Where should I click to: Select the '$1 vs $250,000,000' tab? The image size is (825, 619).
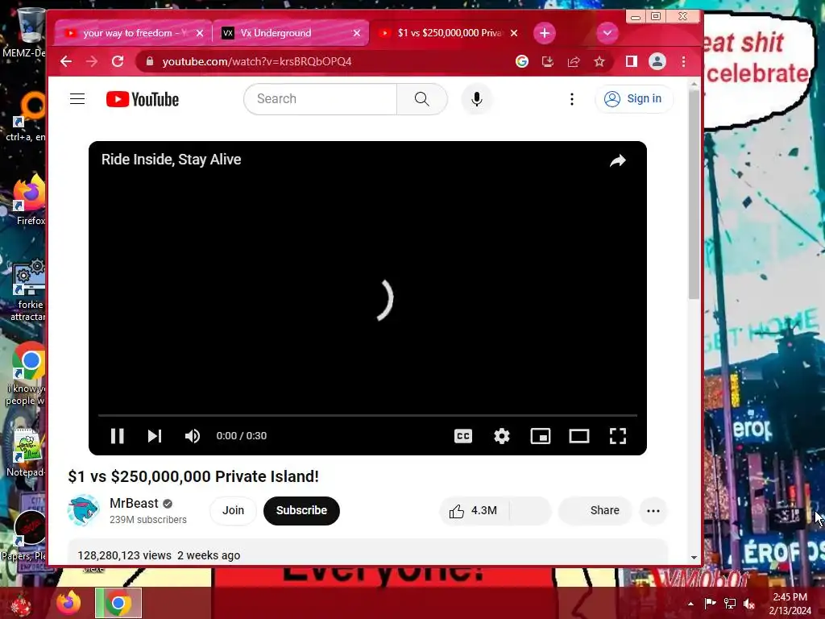(448, 33)
